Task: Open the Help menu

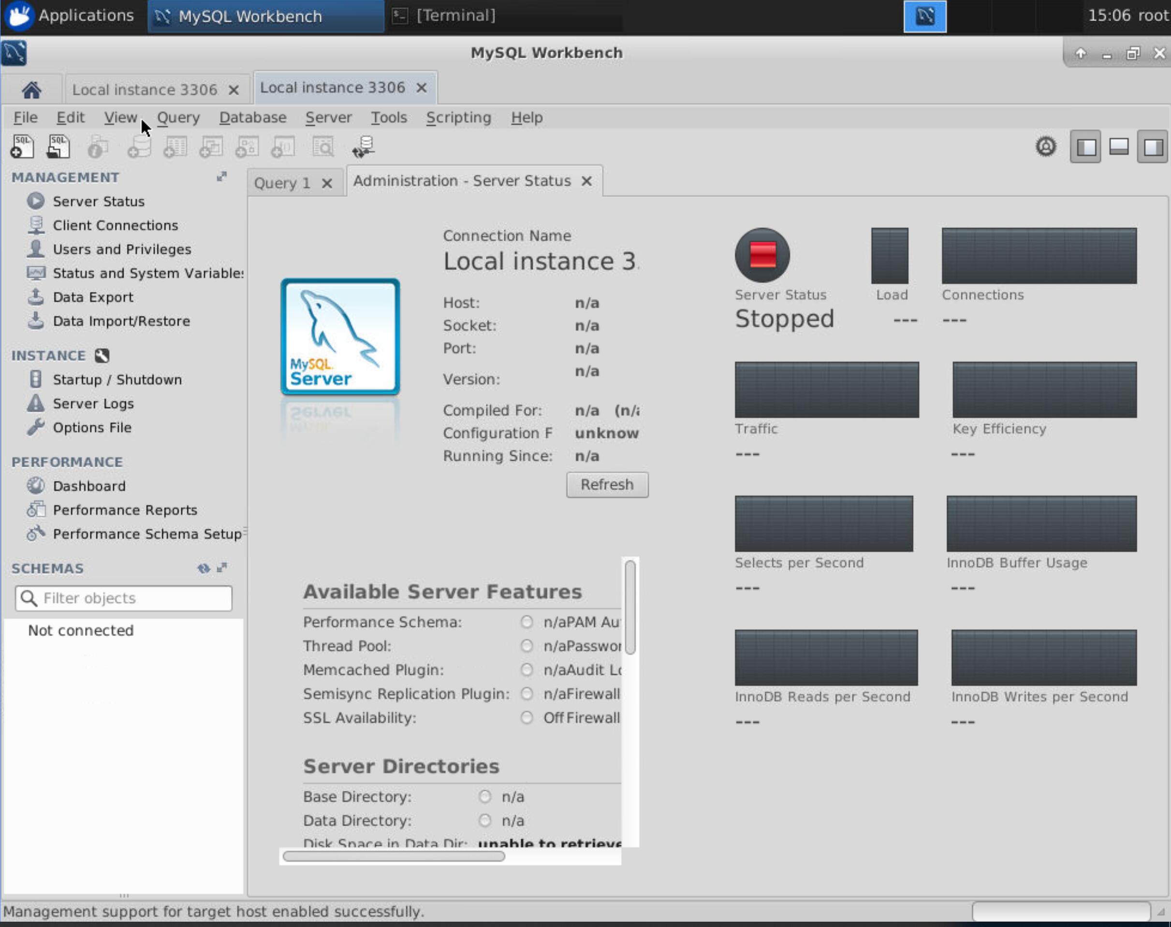Action: click(x=527, y=117)
